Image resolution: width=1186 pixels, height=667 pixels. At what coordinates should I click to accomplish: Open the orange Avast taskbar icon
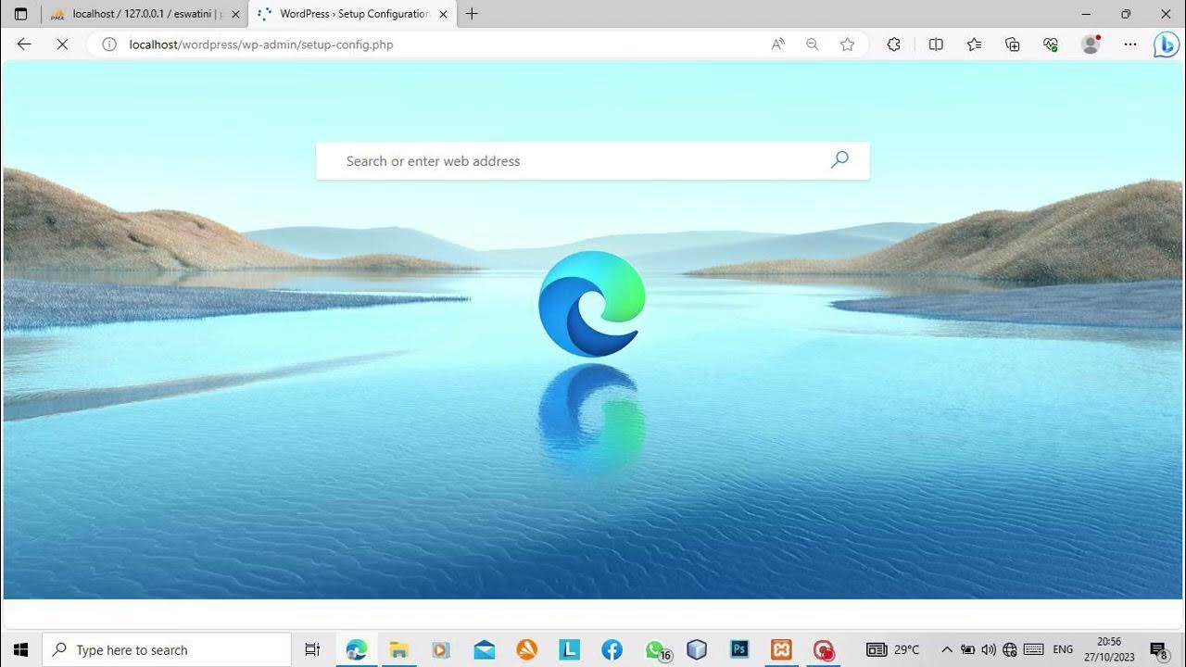(x=526, y=650)
